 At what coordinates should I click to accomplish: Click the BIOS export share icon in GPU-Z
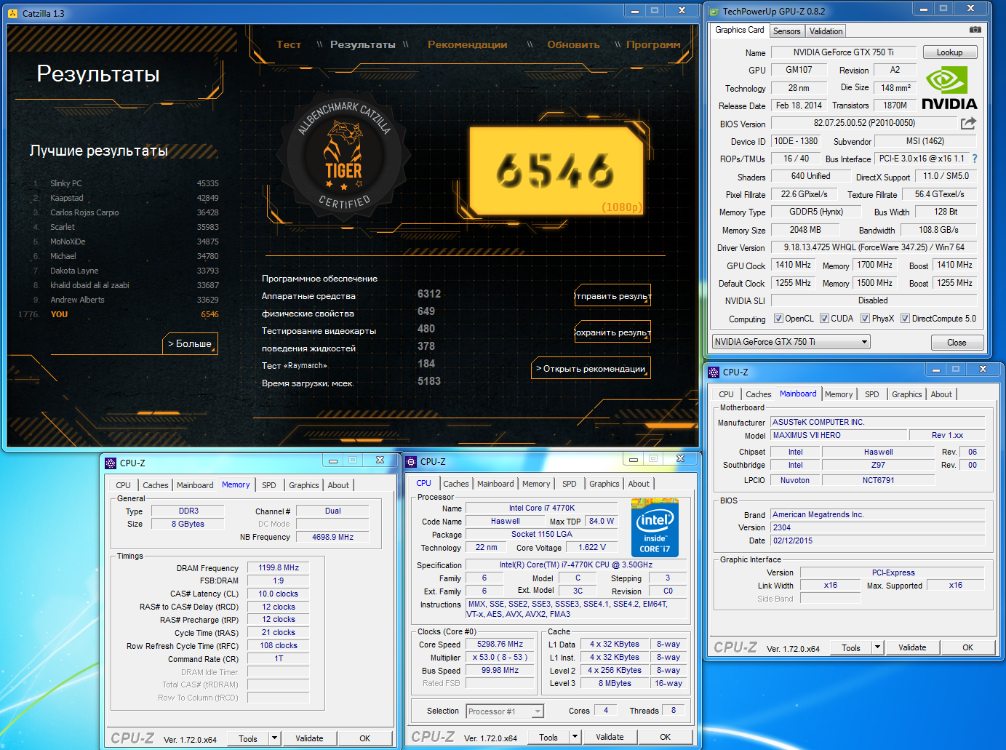coord(968,124)
